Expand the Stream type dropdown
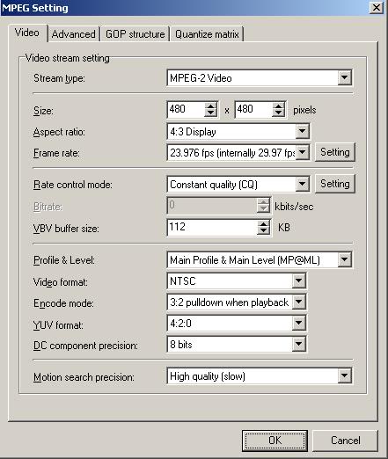 coord(344,78)
